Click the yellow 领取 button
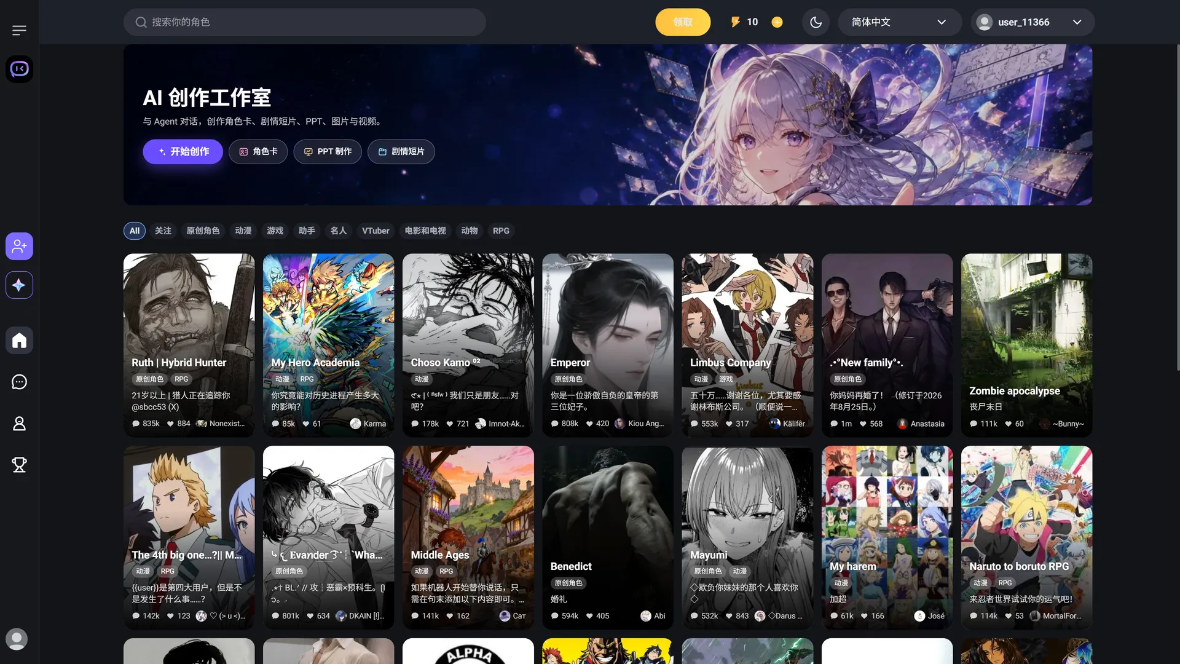Viewport: 1180px width, 664px height. (x=683, y=22)
